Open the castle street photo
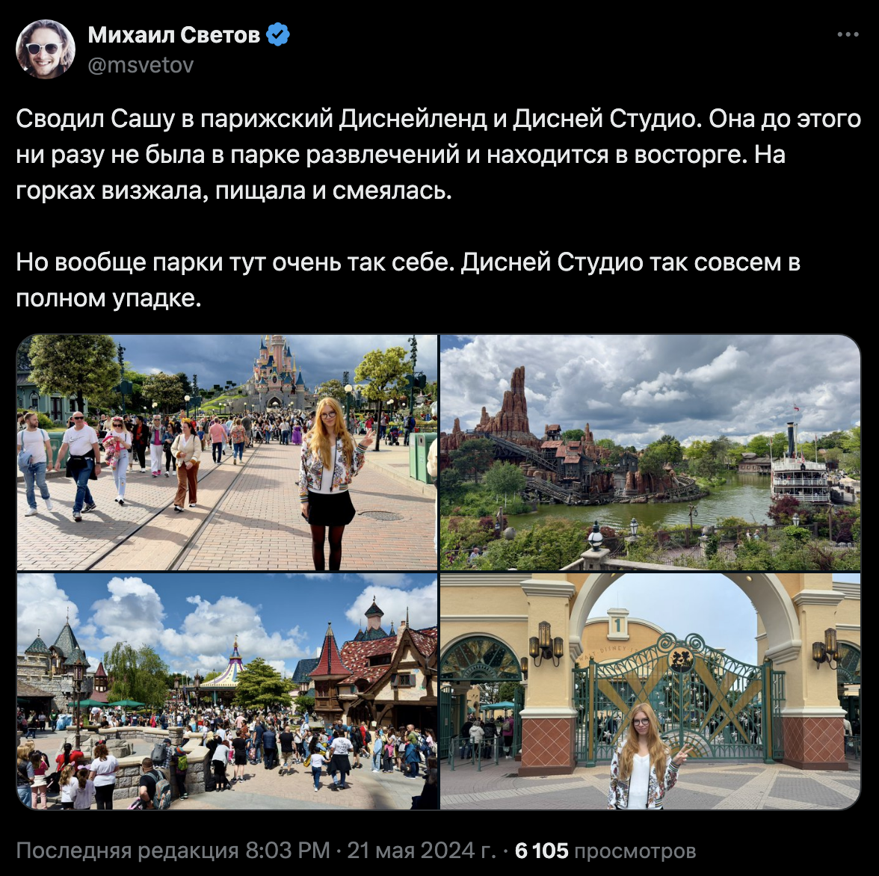The height and width of the screenshot is (876, 879). (227, 452)
